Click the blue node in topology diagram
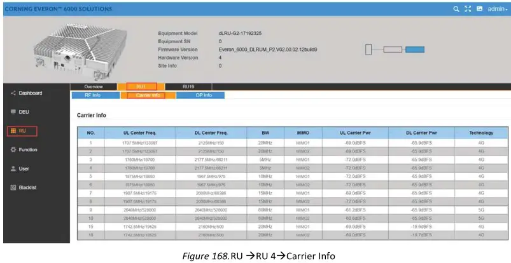Screen dimensions: 511x263 click(x=415, y=50)
